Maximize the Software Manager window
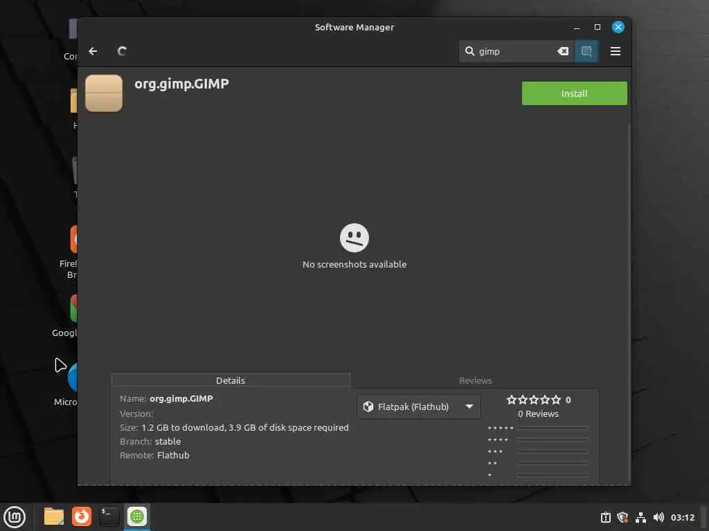 [x=598, y=27]
